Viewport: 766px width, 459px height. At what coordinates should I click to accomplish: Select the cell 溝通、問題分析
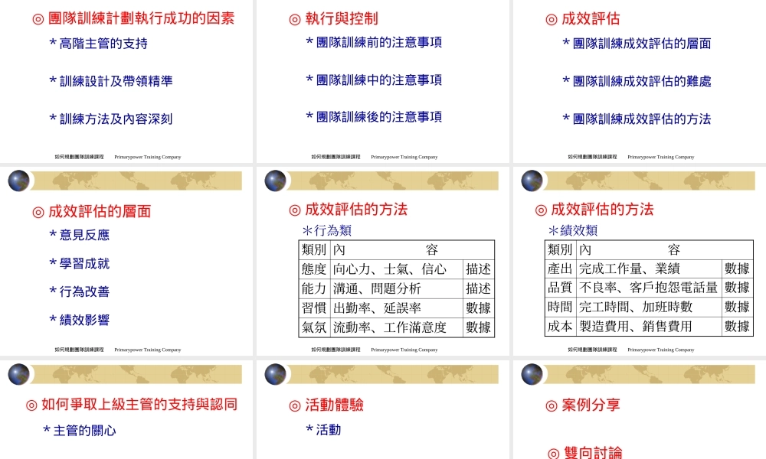coord(397,288)
